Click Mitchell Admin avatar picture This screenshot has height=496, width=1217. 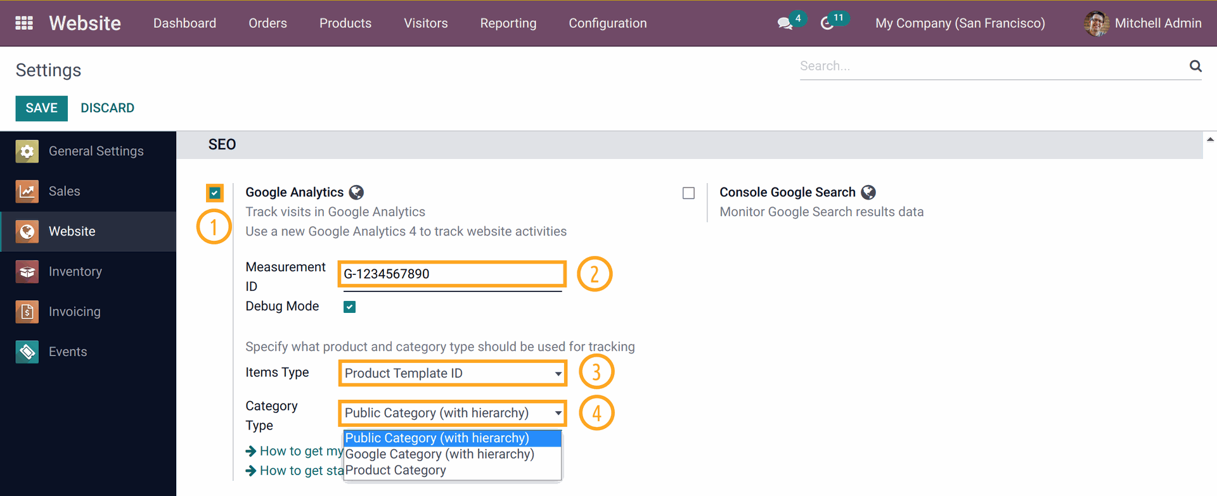[x=1096, y=23]
